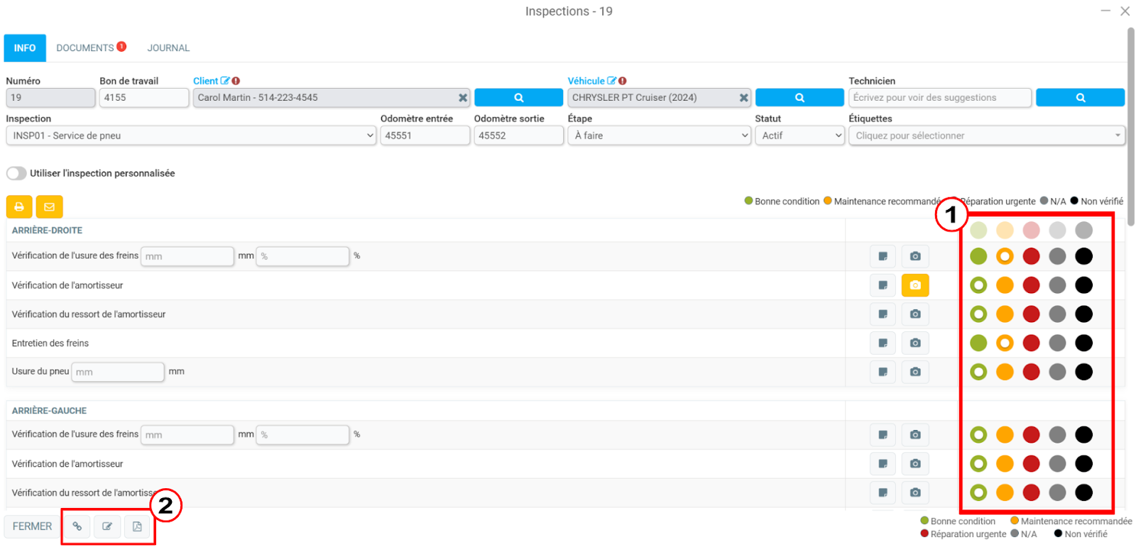
Task: Edit the client via icon beside Client label
Action: (x=225, y=81)
